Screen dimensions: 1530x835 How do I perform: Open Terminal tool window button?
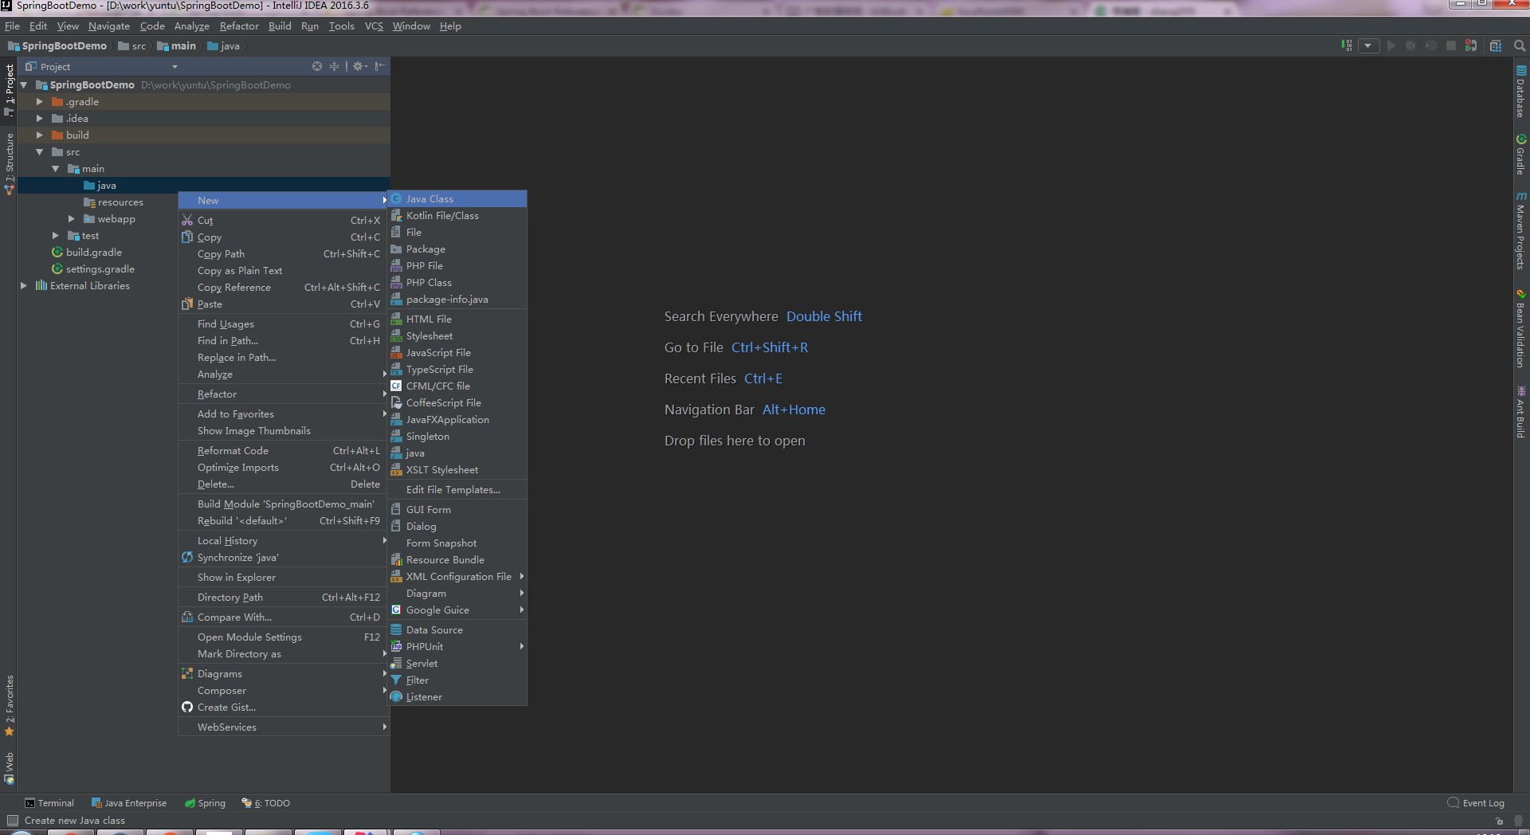tap(49, 802)
